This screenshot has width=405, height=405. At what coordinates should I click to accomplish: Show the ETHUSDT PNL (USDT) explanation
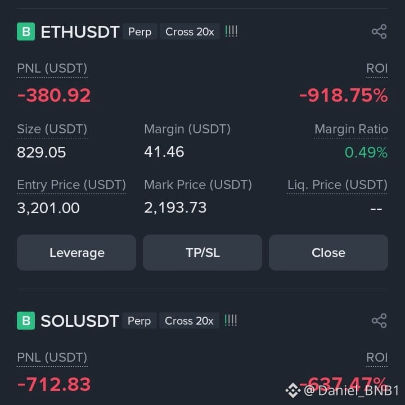pyautogui.click(x=52, y=69)
